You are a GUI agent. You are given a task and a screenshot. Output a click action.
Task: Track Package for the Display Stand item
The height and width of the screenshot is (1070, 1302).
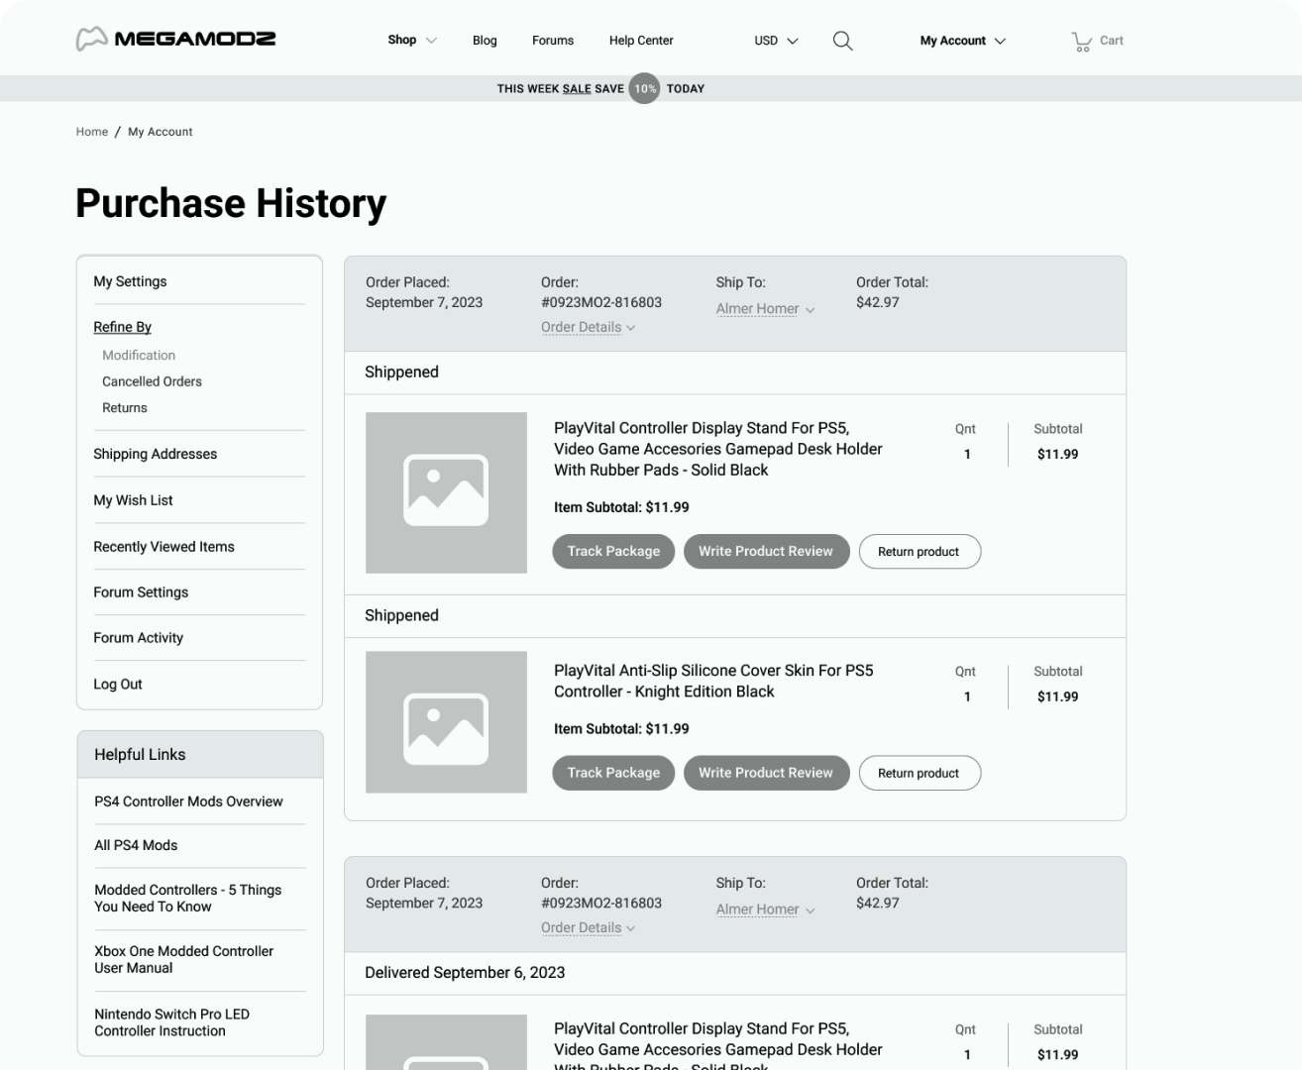pos(613,552)
